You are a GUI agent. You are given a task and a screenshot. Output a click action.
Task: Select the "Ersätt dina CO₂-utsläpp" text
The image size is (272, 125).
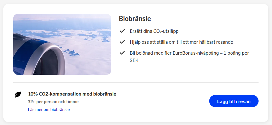point(154,31)
